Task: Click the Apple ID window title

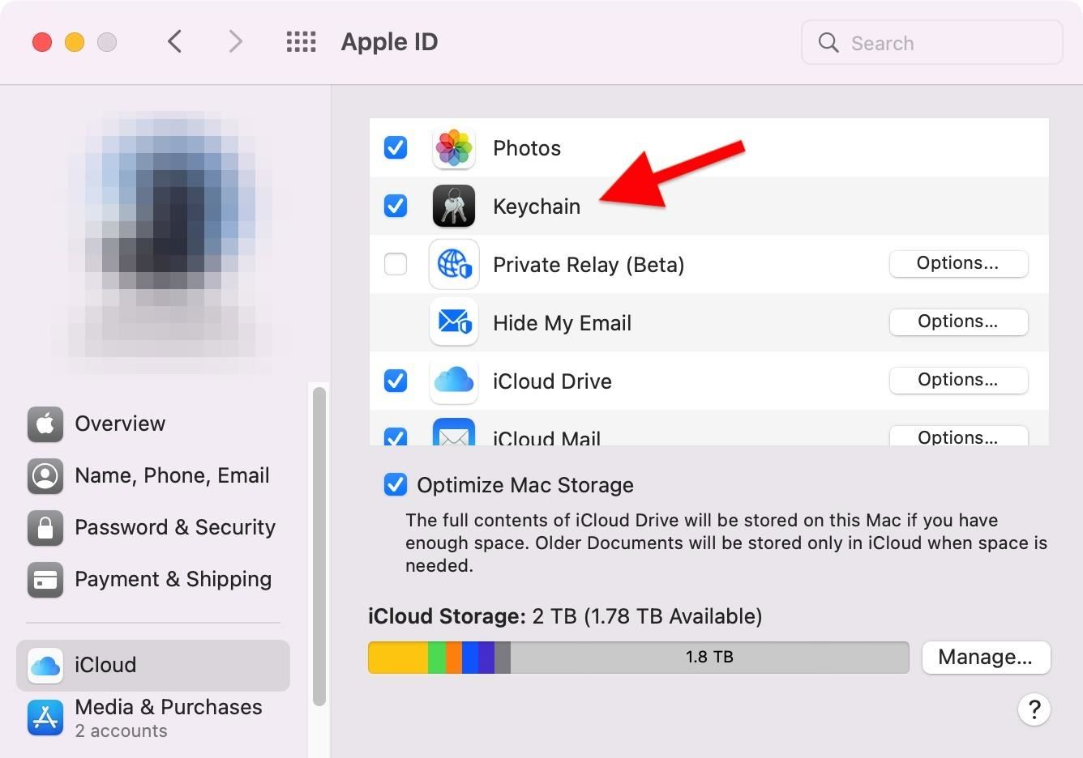Action: click(389, 42)
